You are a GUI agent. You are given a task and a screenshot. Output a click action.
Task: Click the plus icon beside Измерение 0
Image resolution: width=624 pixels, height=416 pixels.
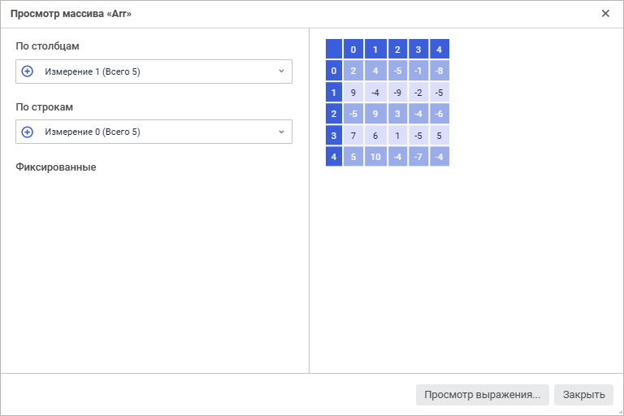[x=27, y=132]
